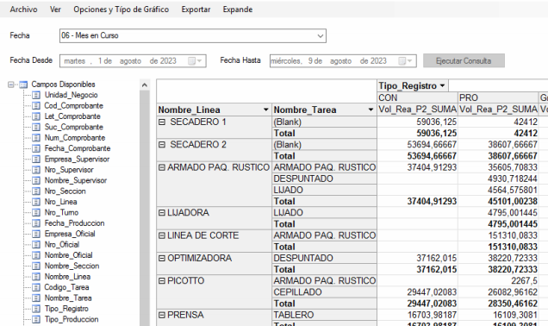548x326 pixels.
Task: Click the Num_Comprobante field icon
Action: pyautogui.click(x=36, y=138)
